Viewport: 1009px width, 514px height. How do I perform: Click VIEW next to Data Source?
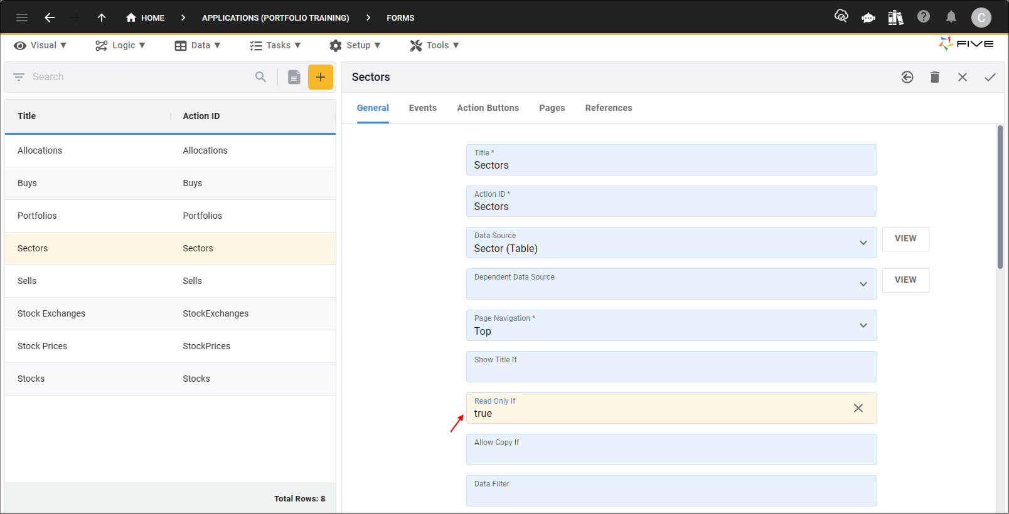click(905, 239)
